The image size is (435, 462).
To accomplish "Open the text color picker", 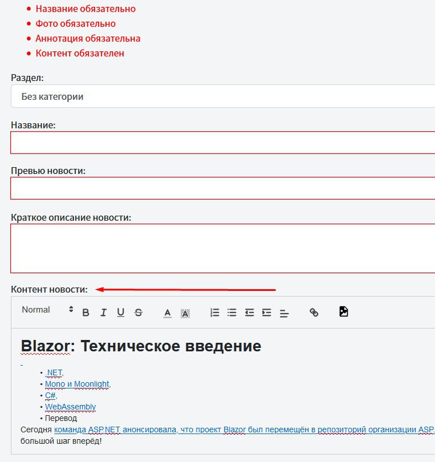I will (x=167, y=313).
